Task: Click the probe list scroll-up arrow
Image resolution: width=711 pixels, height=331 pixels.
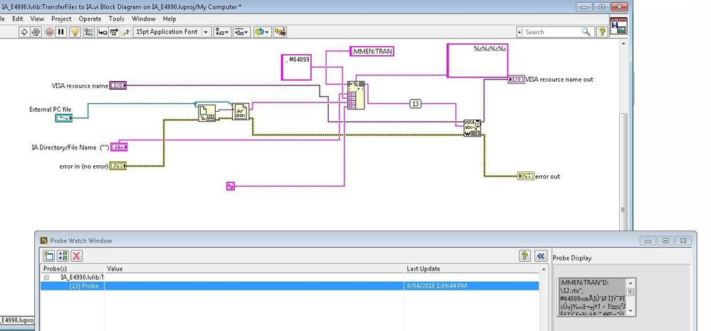Action: (543, 269)
